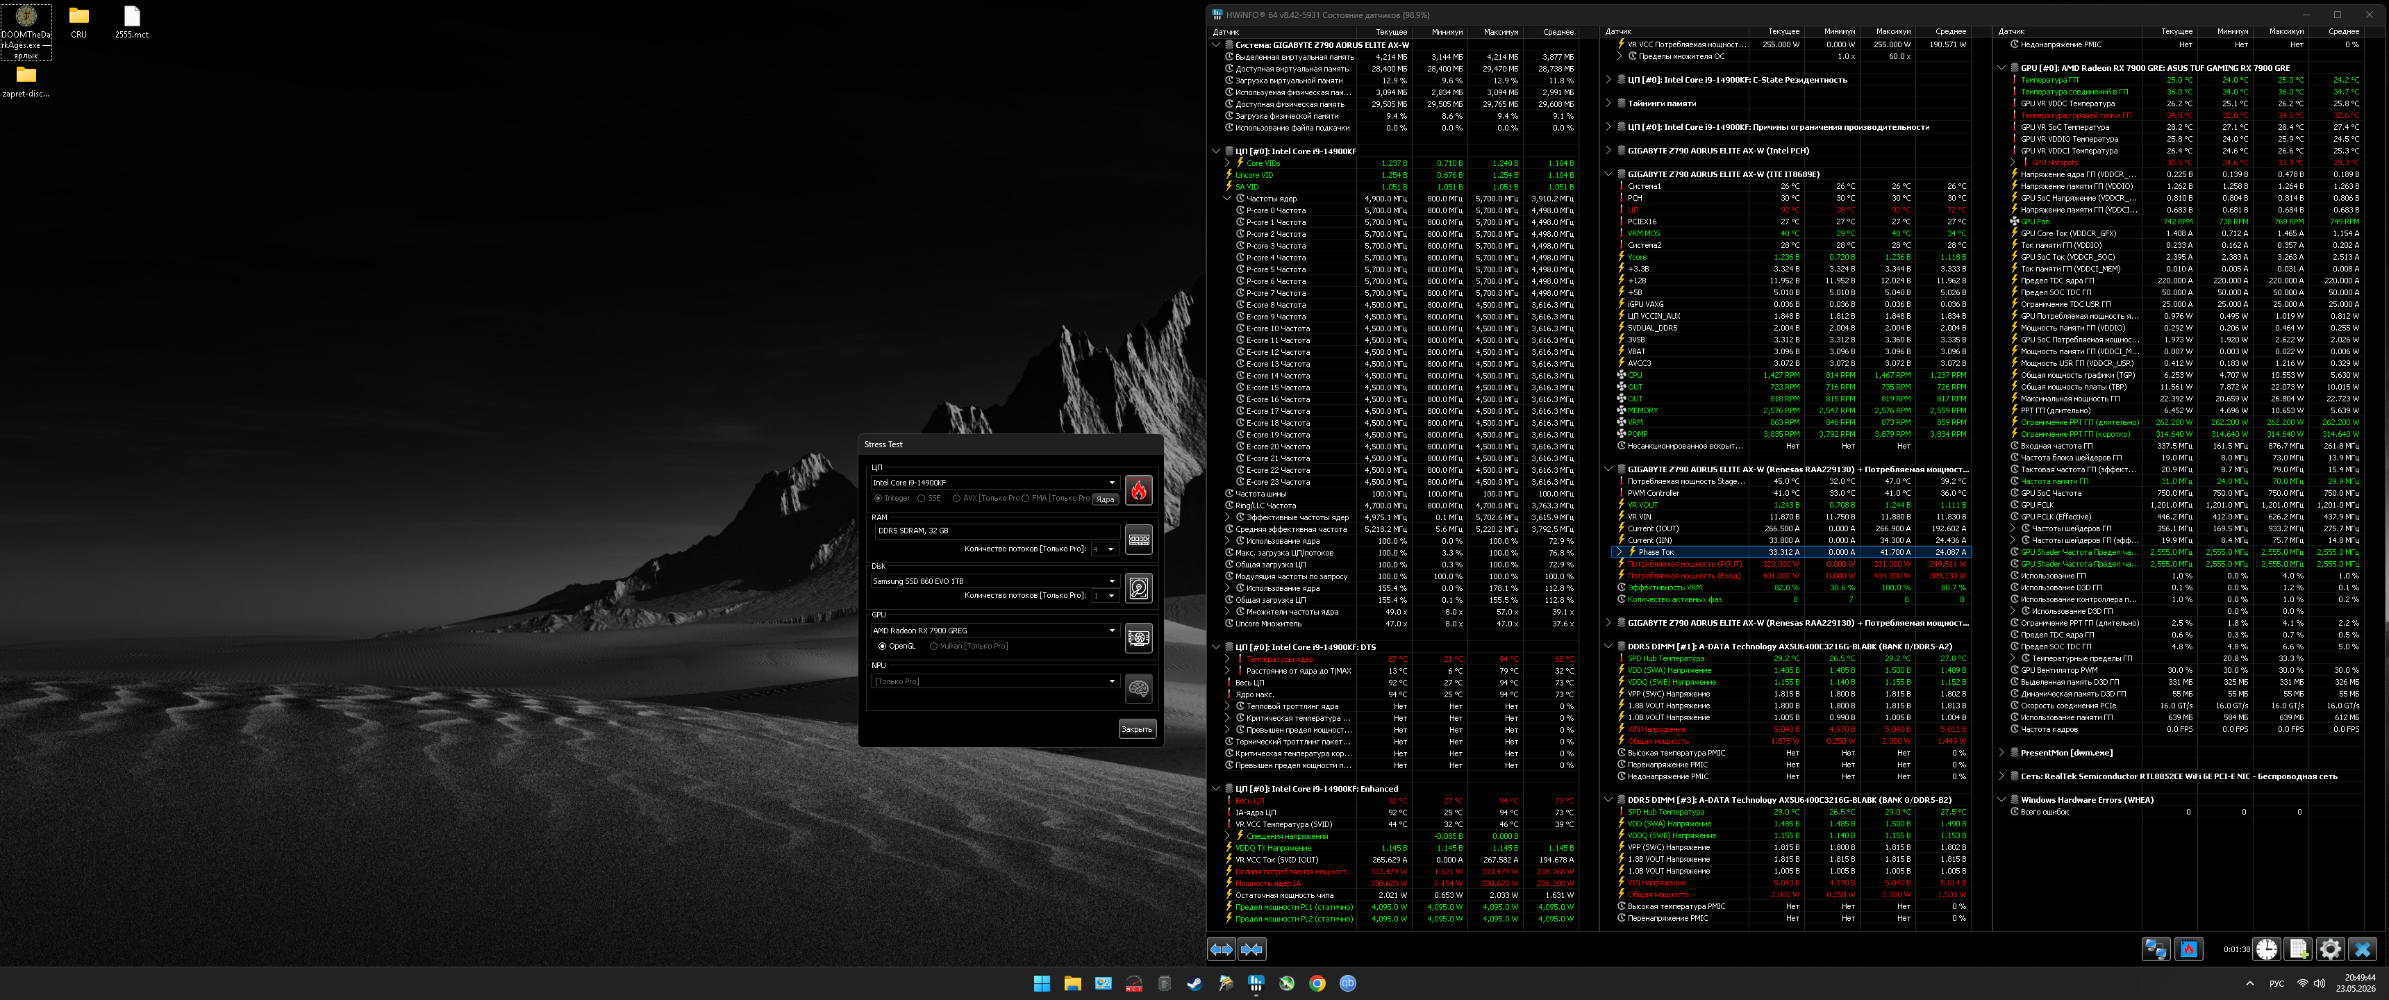The image size is (2389, 1000).
Task: Select the OpenGL radio option for GPU test
Action: tap(897, 646)
